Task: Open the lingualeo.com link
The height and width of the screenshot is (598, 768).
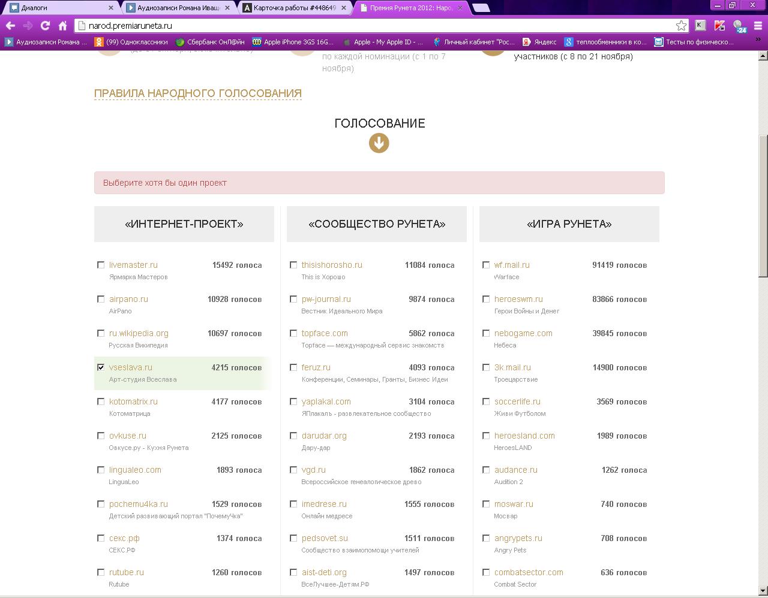Action: (x=135, y=470)
